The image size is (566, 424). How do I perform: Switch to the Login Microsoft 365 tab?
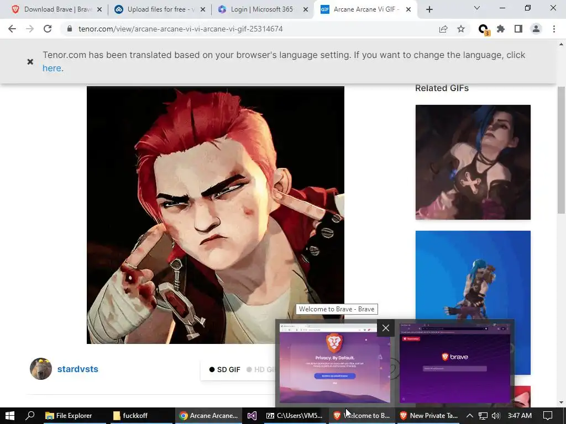pyautogui.click(x=263, y=9)
